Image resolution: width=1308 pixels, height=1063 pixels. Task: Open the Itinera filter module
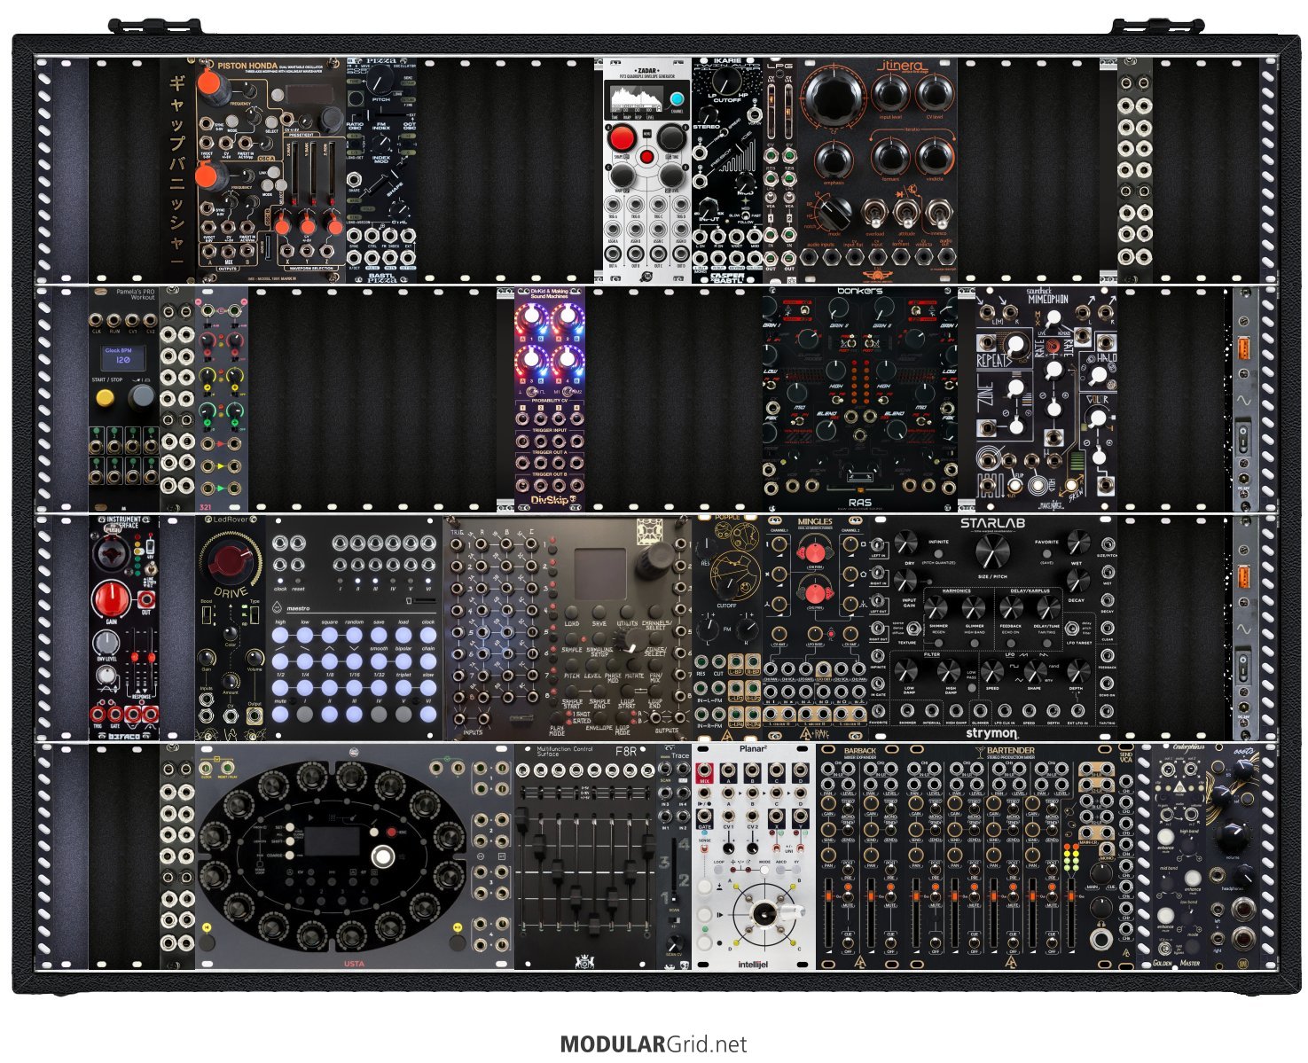[x=878, y=170]
